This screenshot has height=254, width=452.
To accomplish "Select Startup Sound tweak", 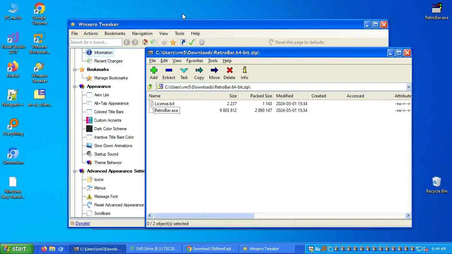I will [106, 154].
